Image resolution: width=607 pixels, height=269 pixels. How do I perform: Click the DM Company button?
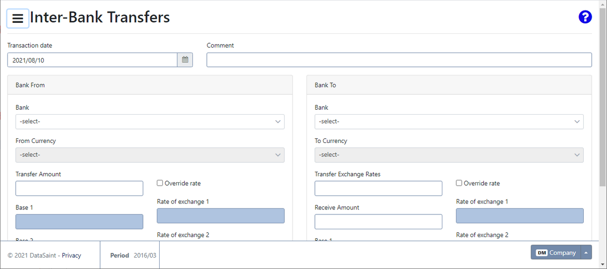555,252
